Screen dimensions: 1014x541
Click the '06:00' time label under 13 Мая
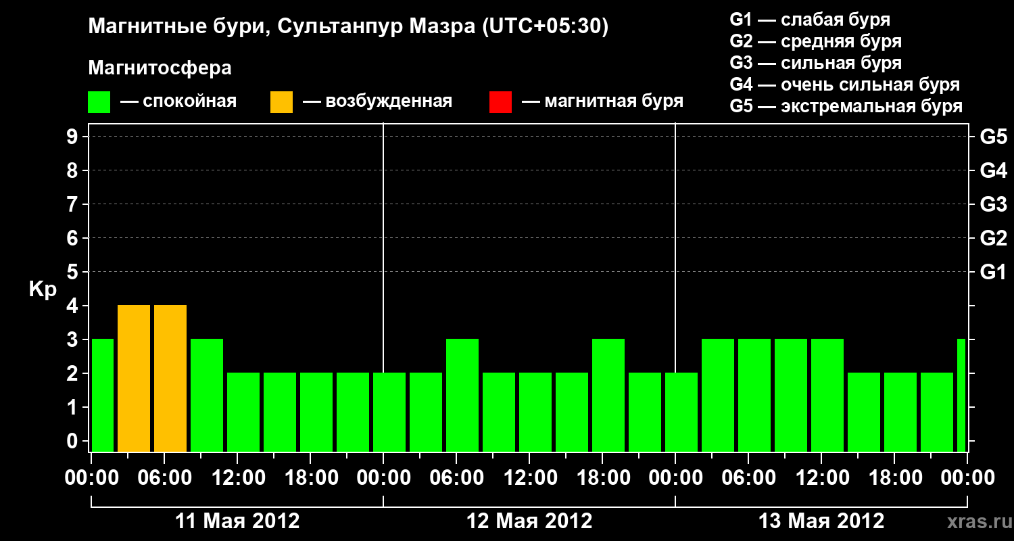(748, 478)
